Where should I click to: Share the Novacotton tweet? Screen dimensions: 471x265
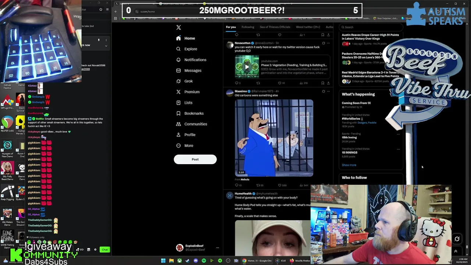(x=328, y=83)
